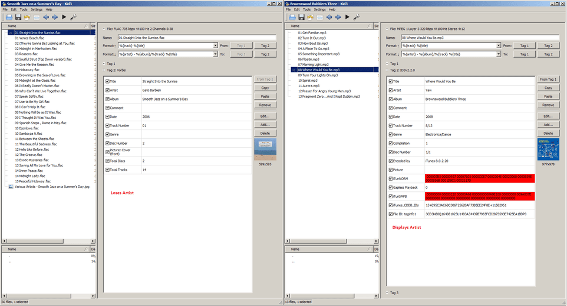Save icon in Smooth Jazz window toolbar
This screenshot has height=306, width=567.
[18, 17]
